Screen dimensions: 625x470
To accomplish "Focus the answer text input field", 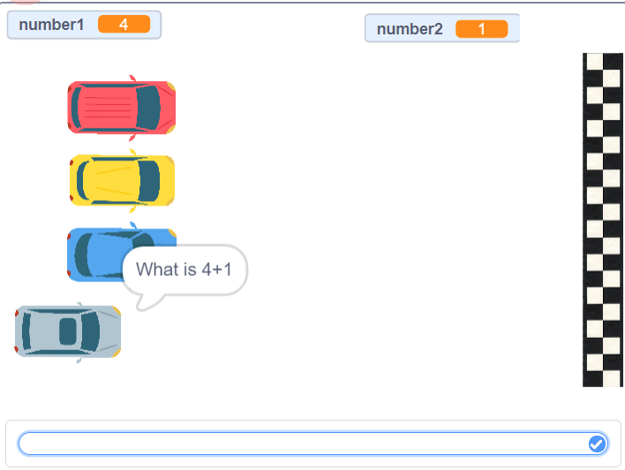I will (300, 444).
